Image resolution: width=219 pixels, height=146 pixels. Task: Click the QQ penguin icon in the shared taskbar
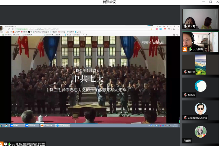coord(6,125)
